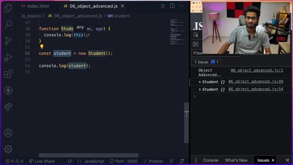Close the 06_object_advanced.js tab
The height and width of the screenshot is (165, 293).
tap(122, 6)
